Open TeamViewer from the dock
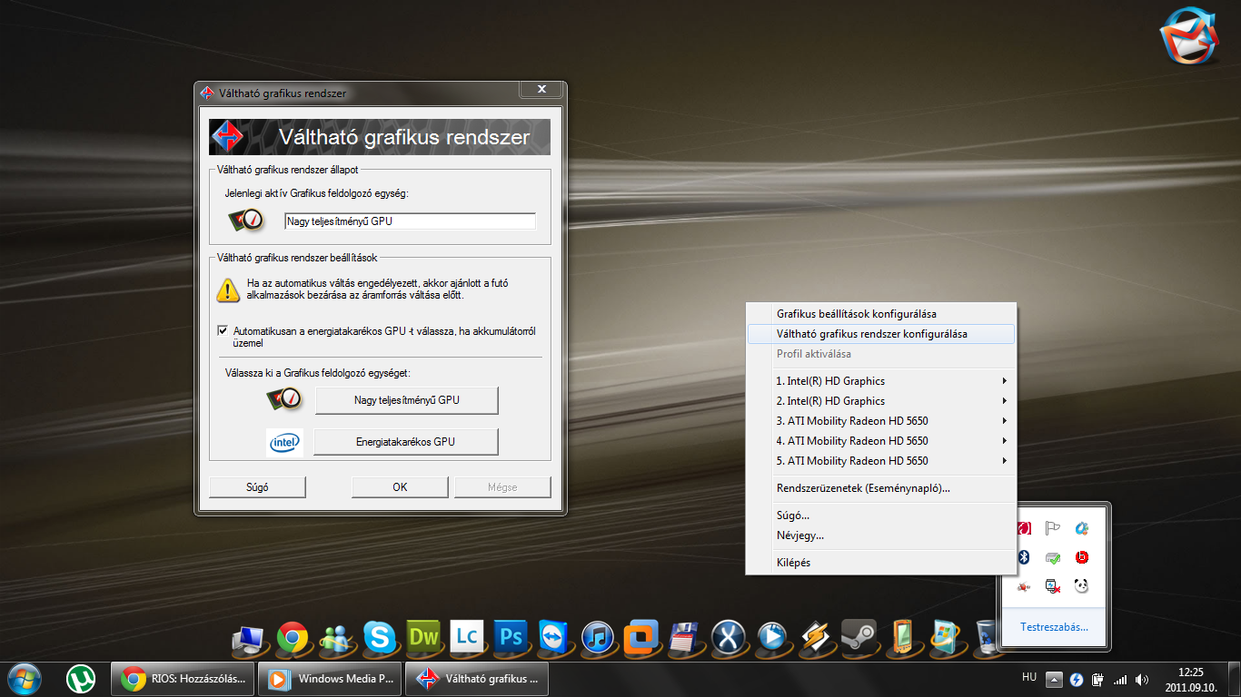This screenshot has width=1241, height=697. (x=554, y=638)
